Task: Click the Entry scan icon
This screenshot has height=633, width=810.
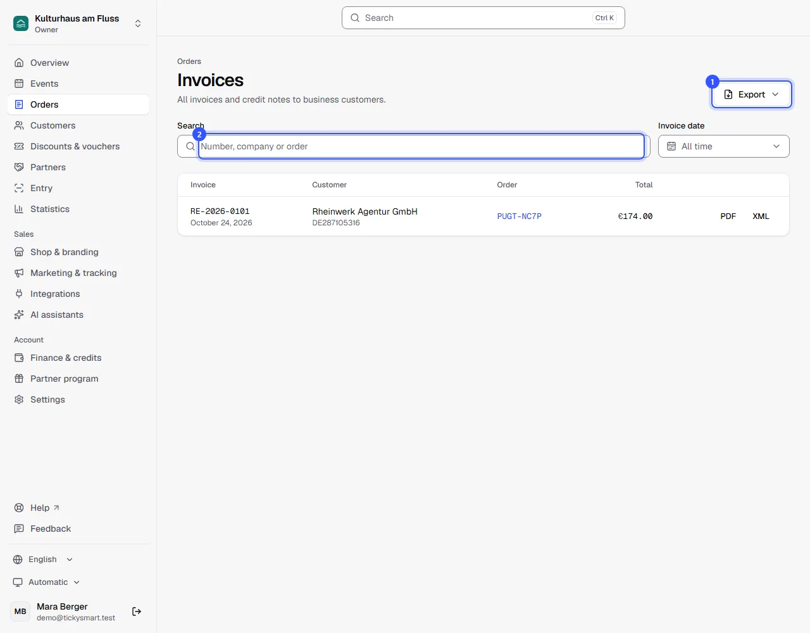Action: 19,188
